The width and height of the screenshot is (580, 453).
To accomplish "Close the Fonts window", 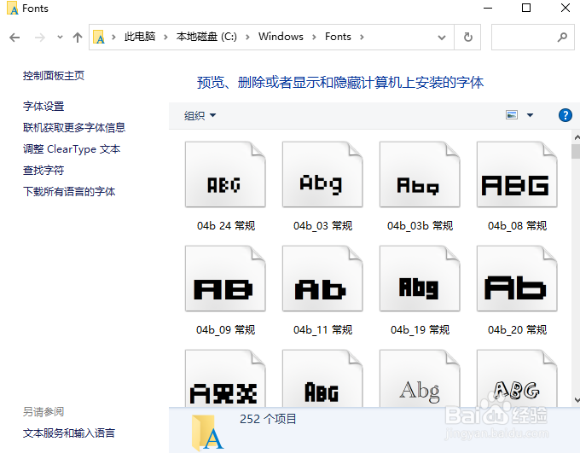I will (565, 8).
